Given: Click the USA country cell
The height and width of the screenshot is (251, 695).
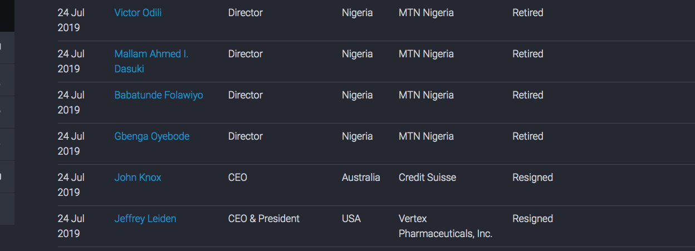Looking at the screenshot, I should [351, 219].
